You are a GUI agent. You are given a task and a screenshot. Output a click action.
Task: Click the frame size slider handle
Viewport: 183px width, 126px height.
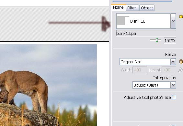pyautogui.click(x=157, y=40)
